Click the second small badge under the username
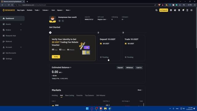197x111 pixels. pyautogui.click(x=63, y=21)
